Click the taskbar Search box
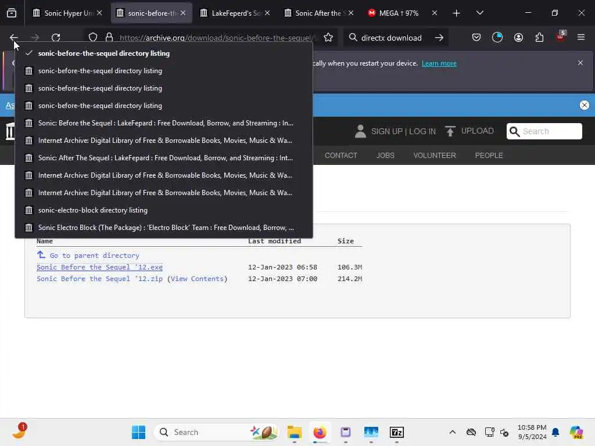The image size is (595, 446). (216, 432)
